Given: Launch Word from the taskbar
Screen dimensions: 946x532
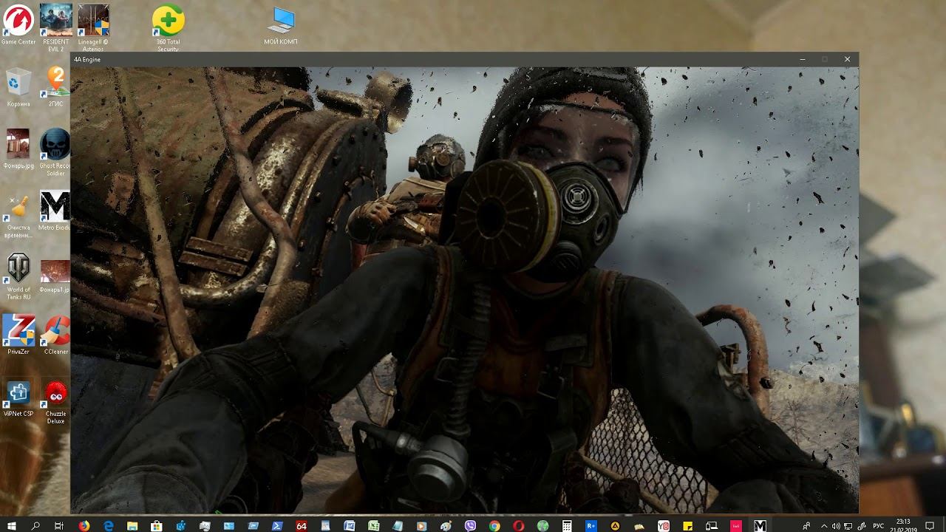Looking at the screenshot, I should (350, 525).
